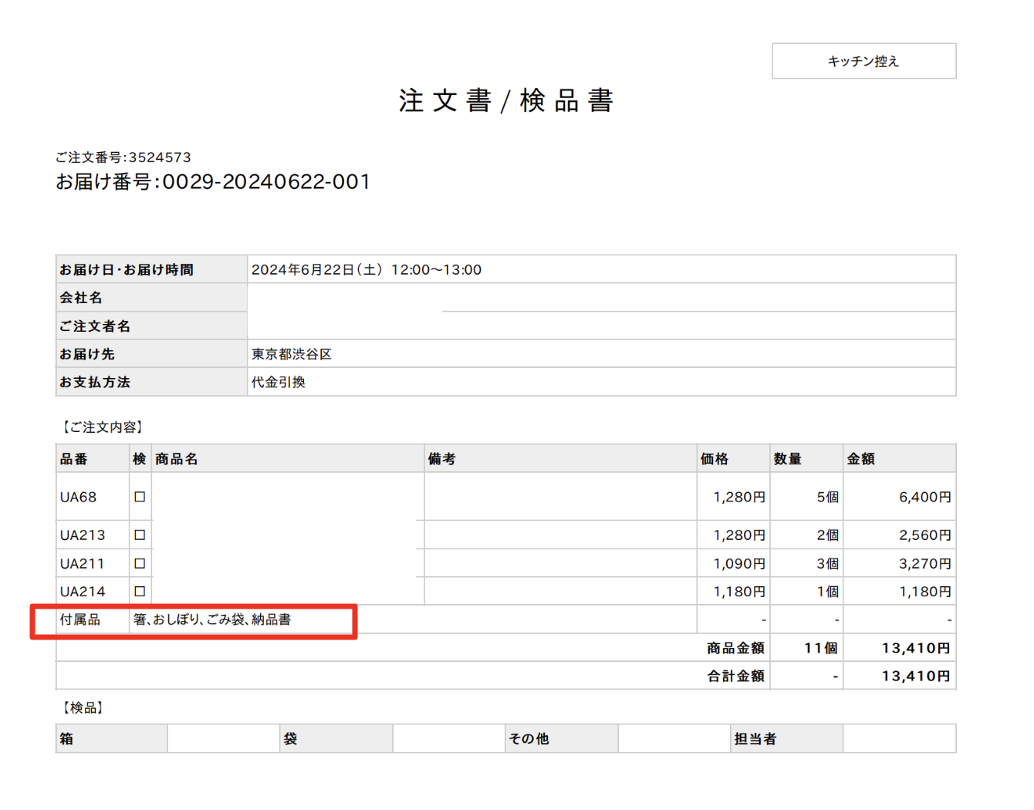Select the date 2024年6月22日(土) 12:00〜13:00

(x=367, y=269)
